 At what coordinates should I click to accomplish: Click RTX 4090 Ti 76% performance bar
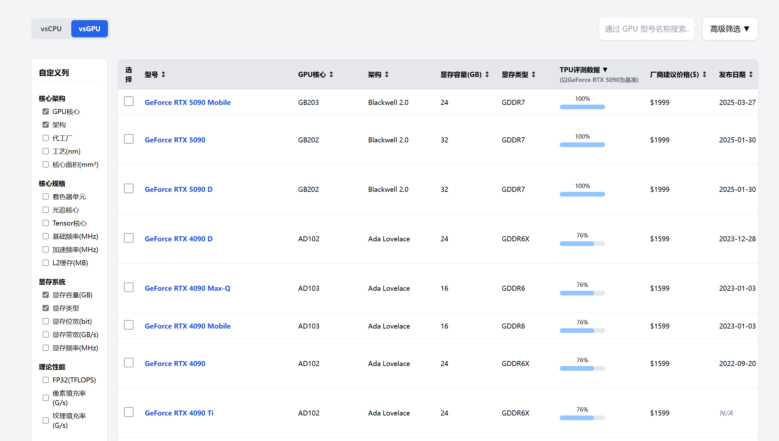click(x=582, y=418)
